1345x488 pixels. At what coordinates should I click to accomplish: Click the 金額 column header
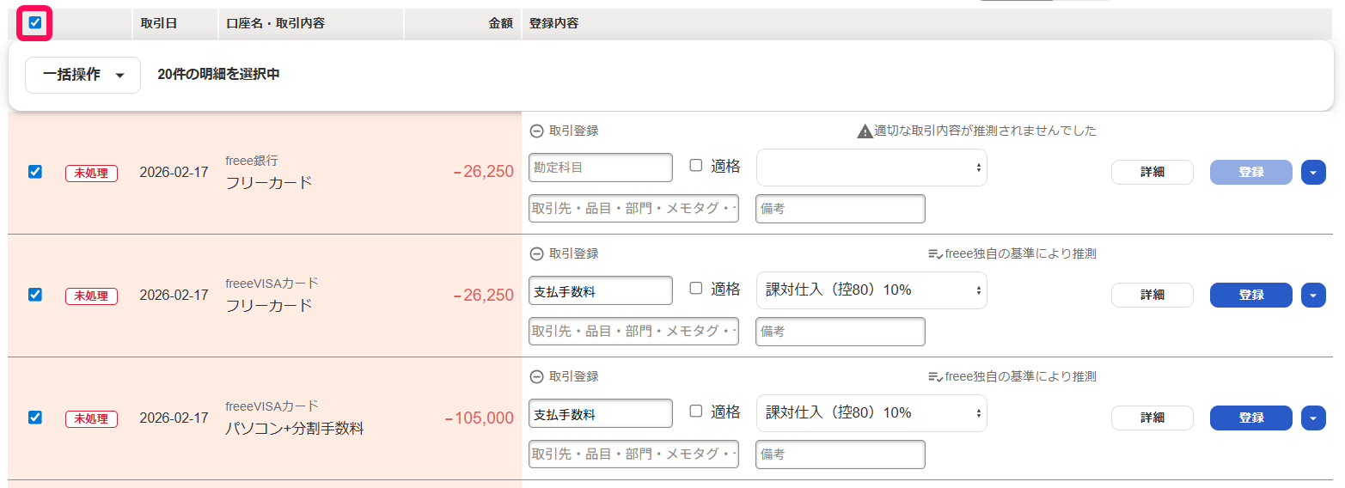coord(500,23)
